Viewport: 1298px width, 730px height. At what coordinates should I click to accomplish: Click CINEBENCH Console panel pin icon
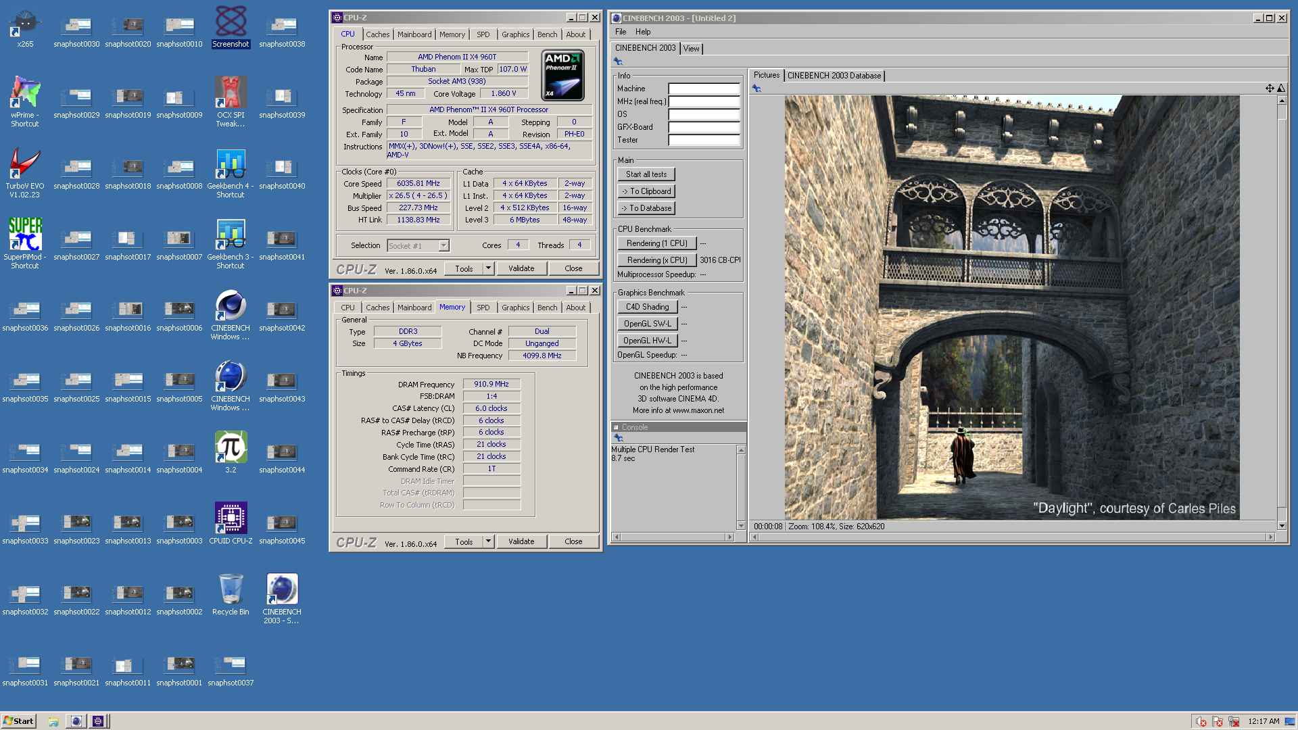(618, 438)
